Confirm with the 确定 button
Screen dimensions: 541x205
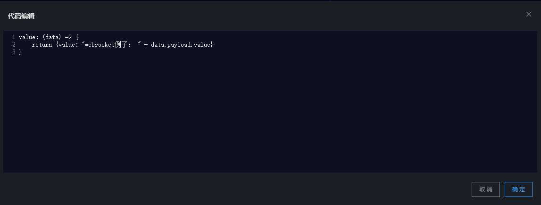coord(518,189)
